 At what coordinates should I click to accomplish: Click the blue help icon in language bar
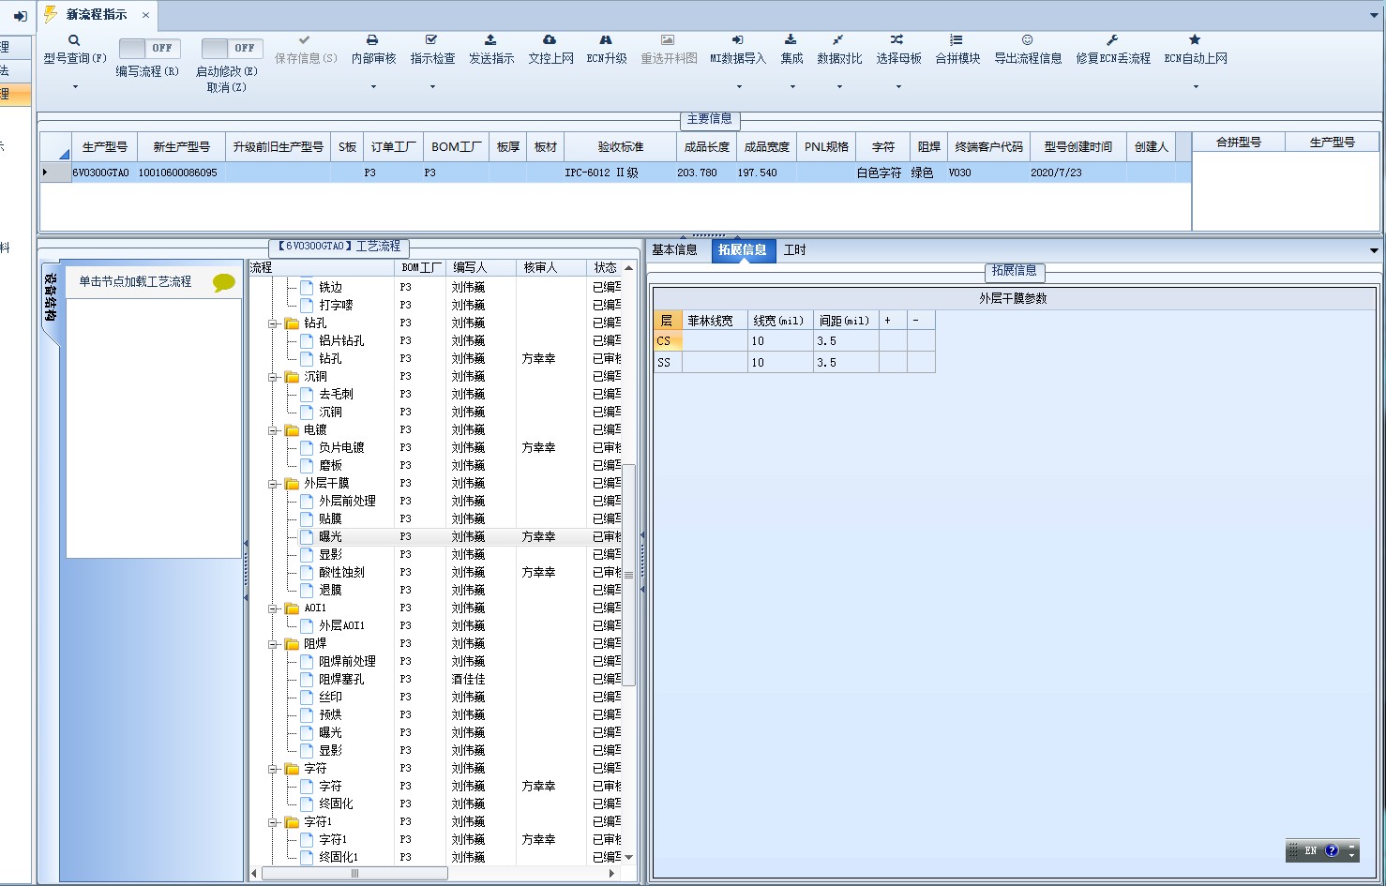[1332, 850]
